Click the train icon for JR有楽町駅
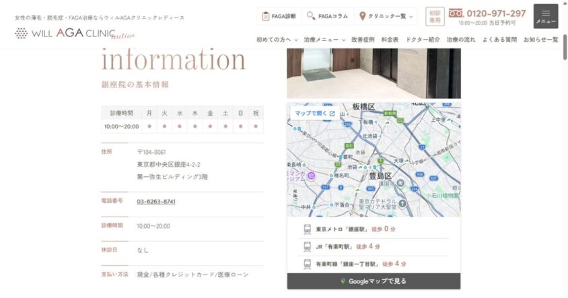Image resolution: width=568 pixels, height=298 pixels. point(307,247)
